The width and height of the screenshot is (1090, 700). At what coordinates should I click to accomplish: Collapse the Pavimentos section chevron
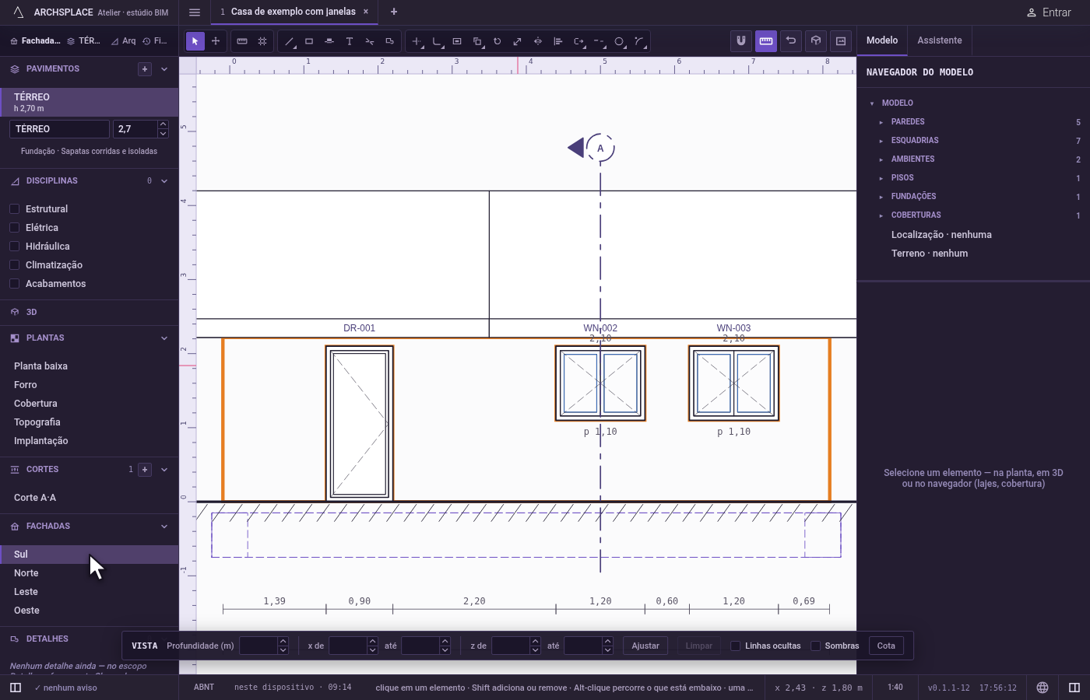164,69
